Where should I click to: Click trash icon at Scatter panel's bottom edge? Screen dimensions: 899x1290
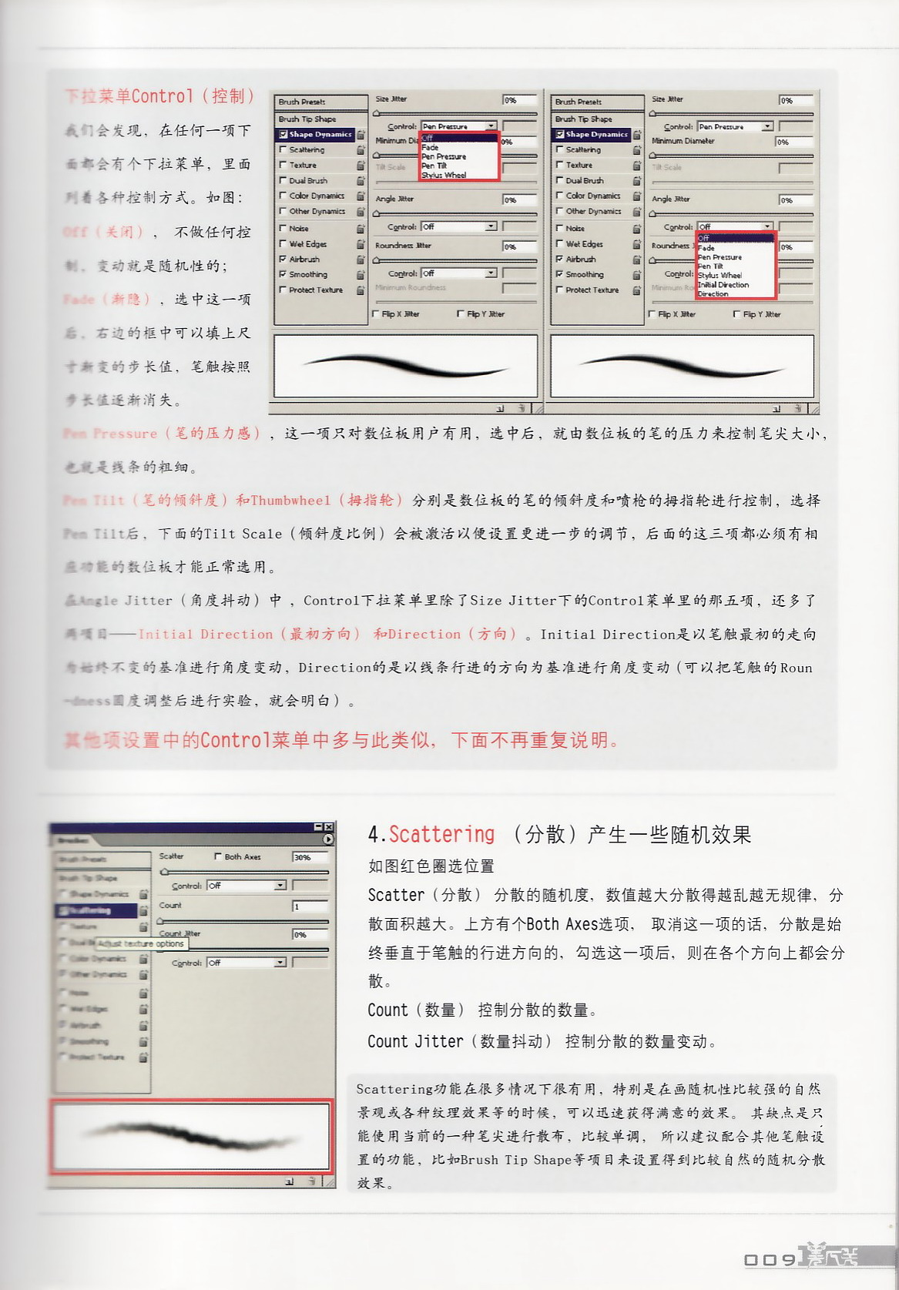pos(311,1181)
